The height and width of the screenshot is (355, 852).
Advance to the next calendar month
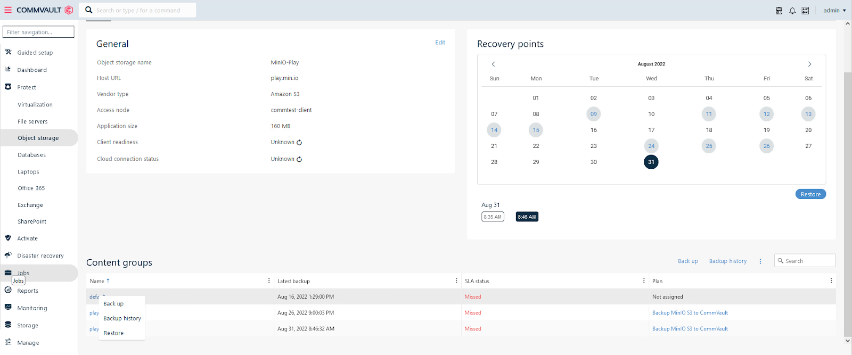pyautogui.click(x=809, y=64)
